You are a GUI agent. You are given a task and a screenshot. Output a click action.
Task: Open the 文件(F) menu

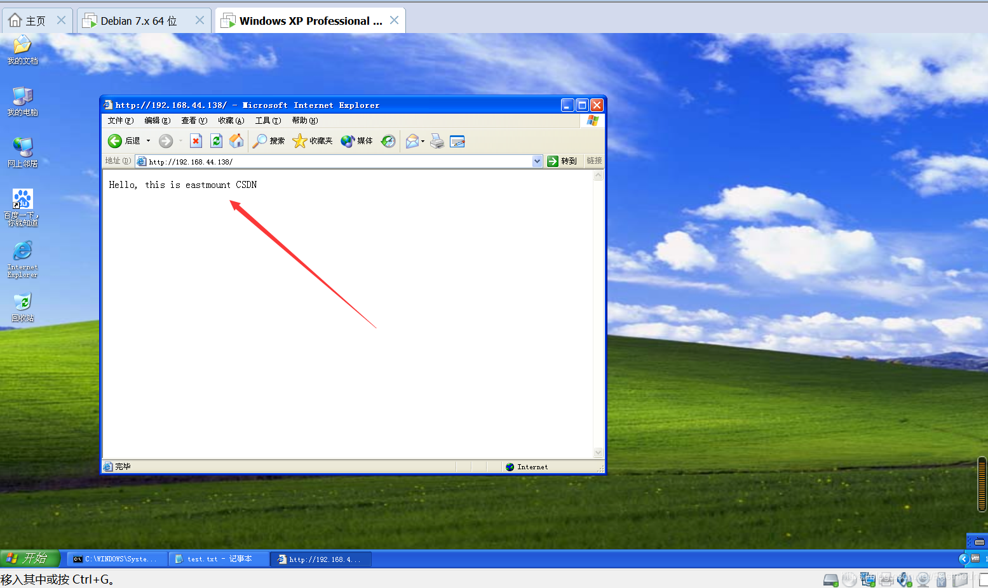(x=120, y=121)
